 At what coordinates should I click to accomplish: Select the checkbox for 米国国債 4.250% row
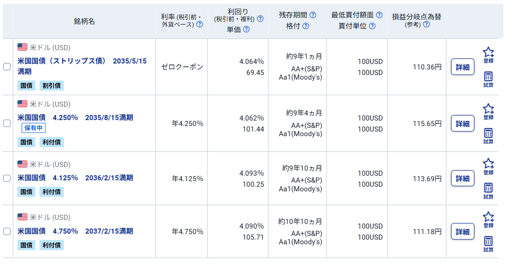click(7, 123)
